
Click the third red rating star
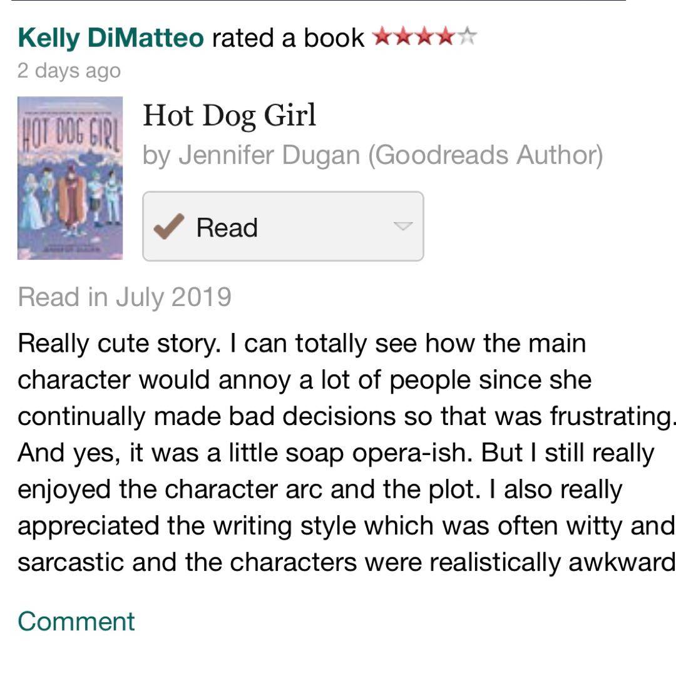click(423, 38)
